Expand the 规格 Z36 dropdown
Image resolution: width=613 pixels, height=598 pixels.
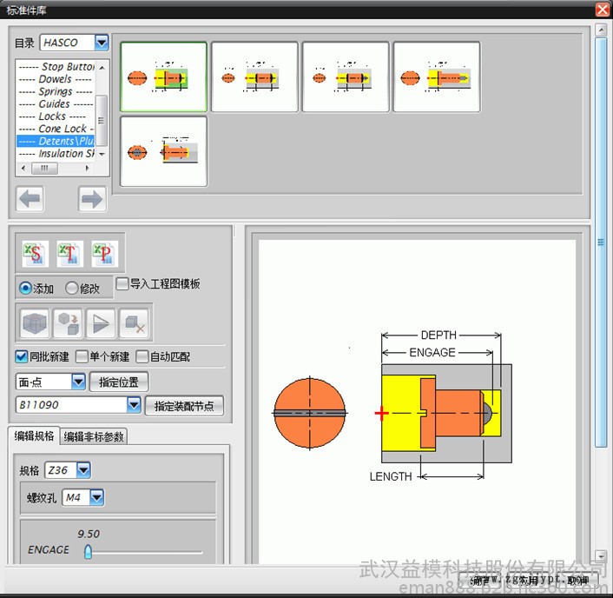[83, 470]
